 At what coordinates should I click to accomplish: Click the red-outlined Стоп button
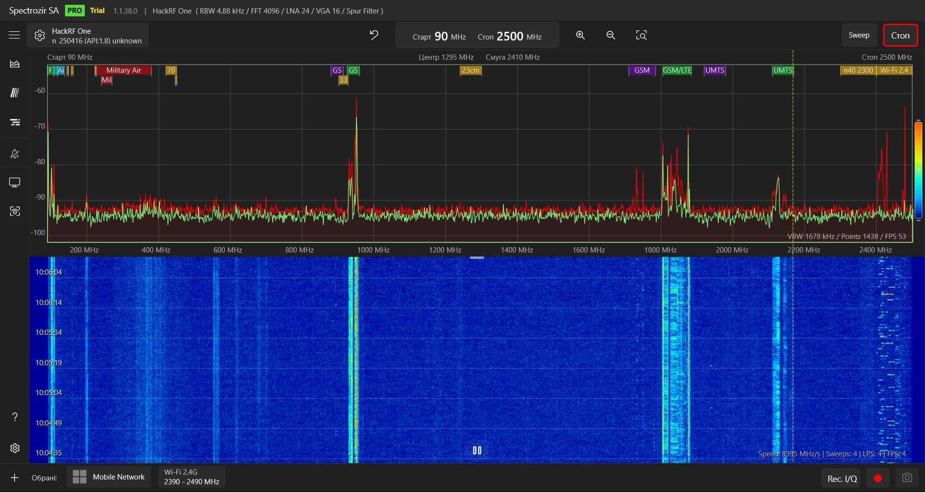(x=900, y=35)
